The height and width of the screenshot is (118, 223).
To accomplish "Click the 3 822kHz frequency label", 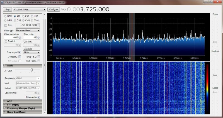I will 195,58.
